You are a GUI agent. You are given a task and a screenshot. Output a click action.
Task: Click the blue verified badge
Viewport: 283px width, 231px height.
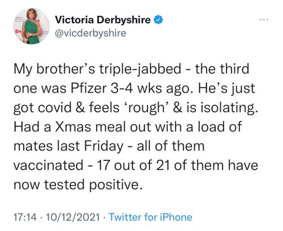pyautogui.click(x=158, y=20)
